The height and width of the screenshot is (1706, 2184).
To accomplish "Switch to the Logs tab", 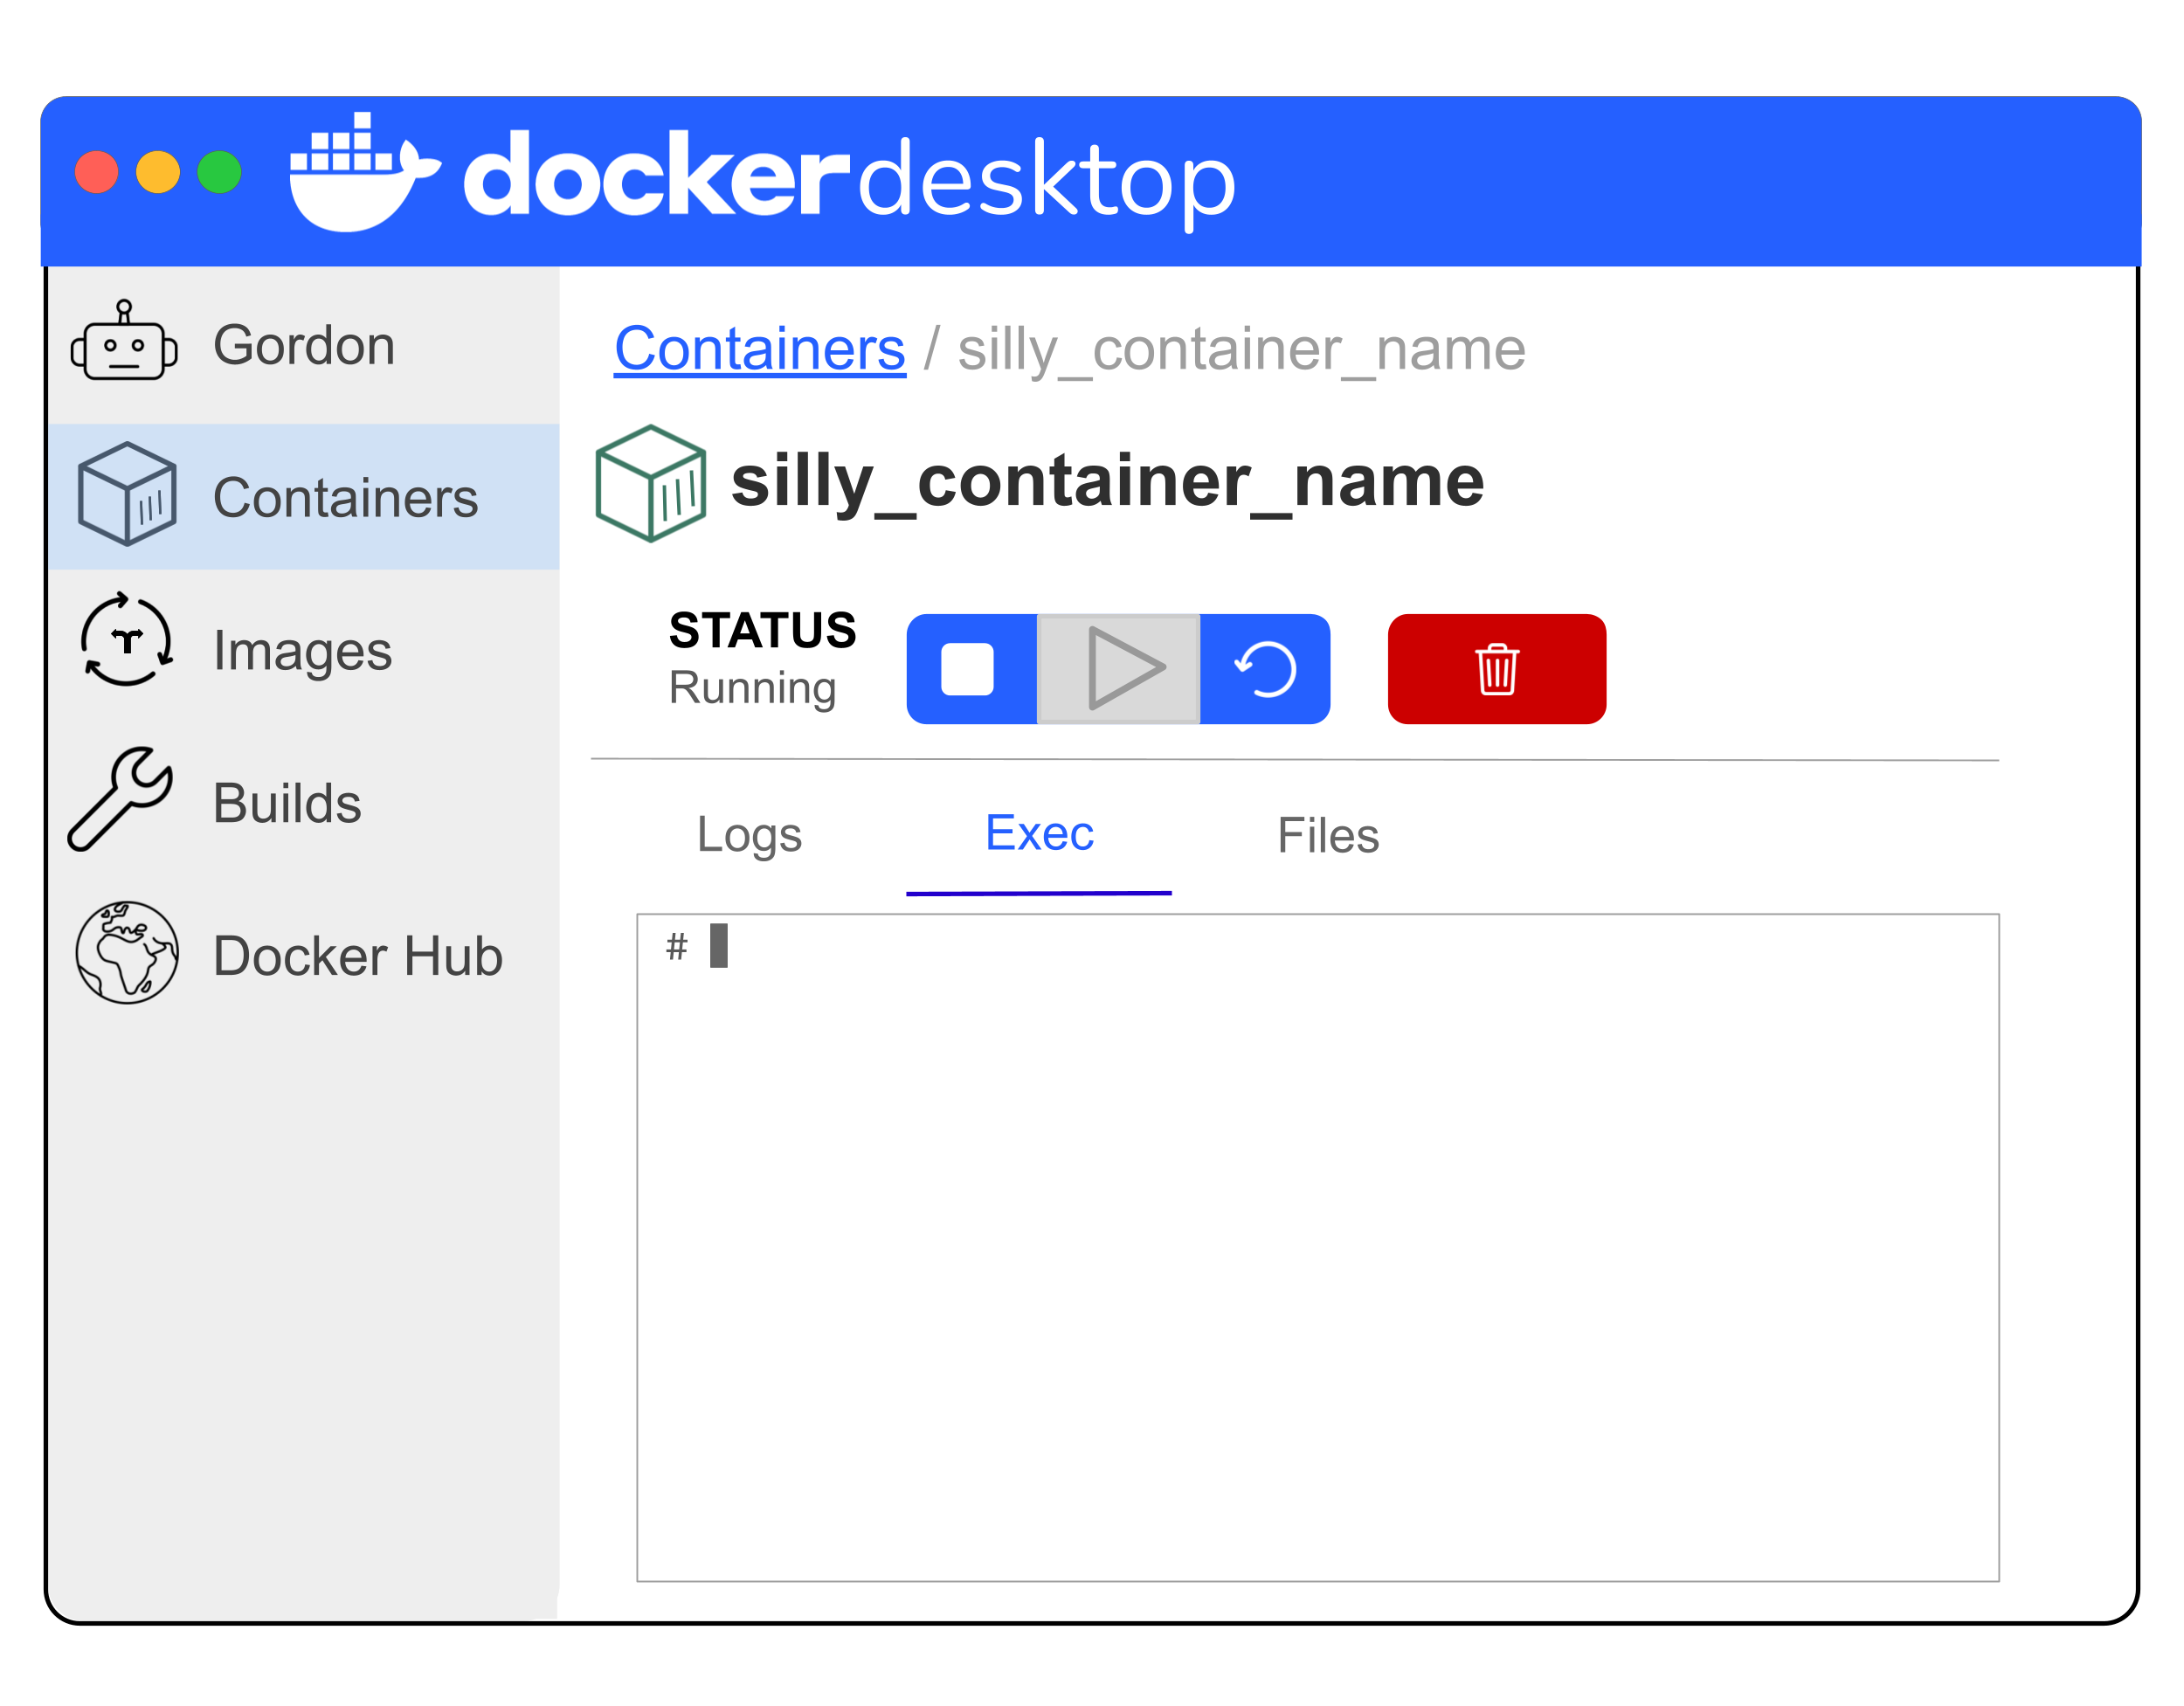I will tap(749, 835).
